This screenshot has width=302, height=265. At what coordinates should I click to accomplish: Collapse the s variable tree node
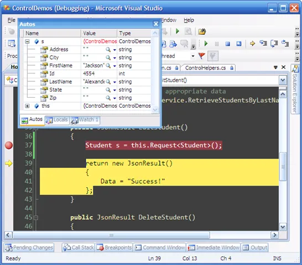[27, 41]
